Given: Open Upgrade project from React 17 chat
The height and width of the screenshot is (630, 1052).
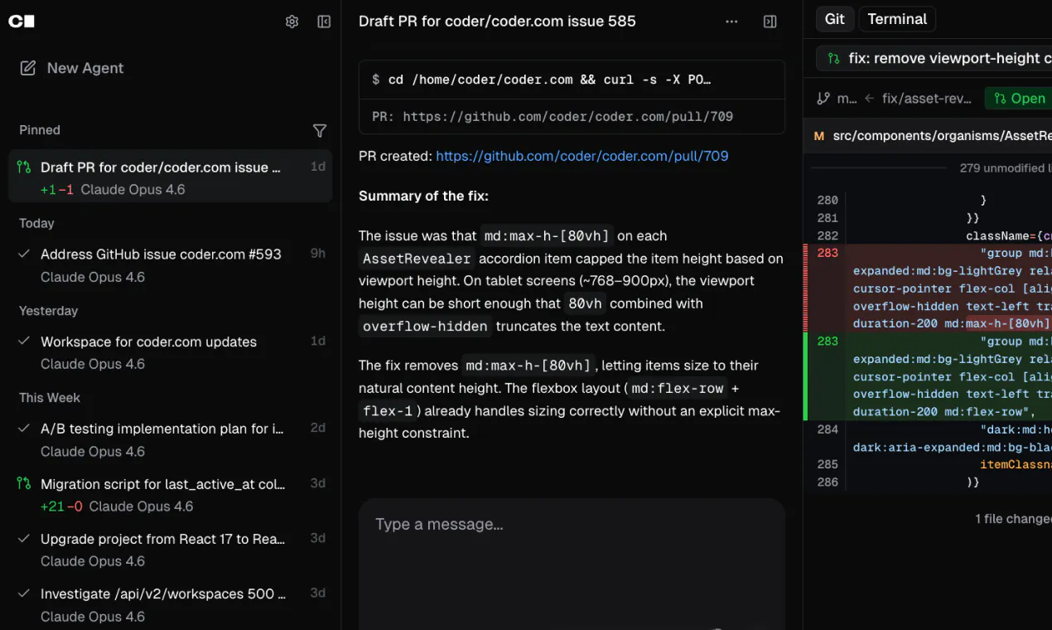Looking at the screenshot, I should tap(170, 550).
